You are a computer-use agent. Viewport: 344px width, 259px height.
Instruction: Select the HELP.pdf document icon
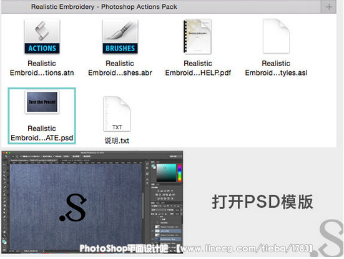tap(197, 36)
